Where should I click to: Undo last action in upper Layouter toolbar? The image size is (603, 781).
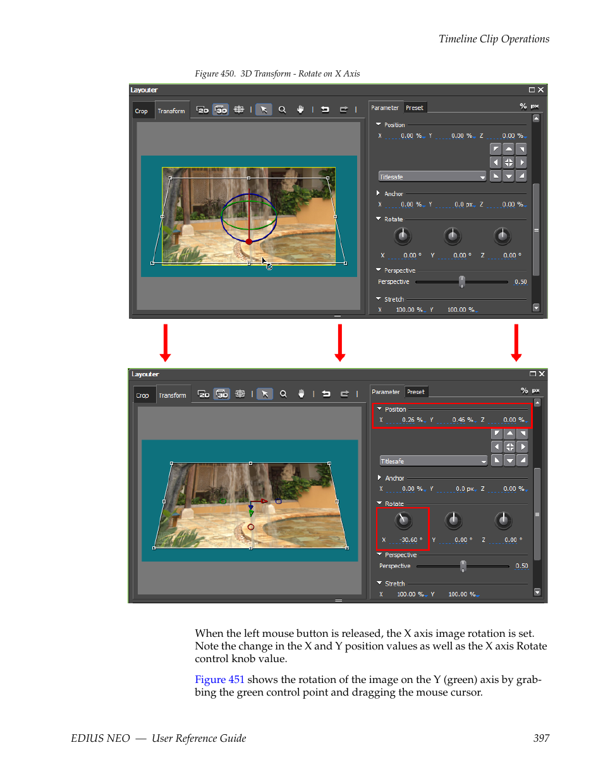tap(325, 109)
